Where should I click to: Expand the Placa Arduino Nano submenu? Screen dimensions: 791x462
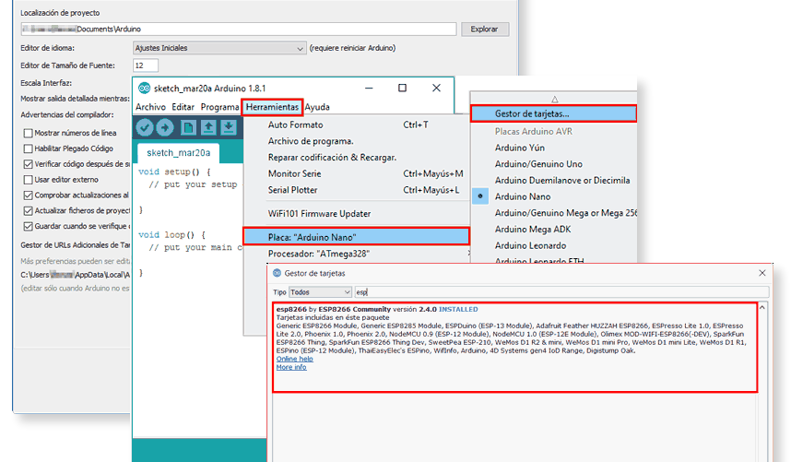356,237
